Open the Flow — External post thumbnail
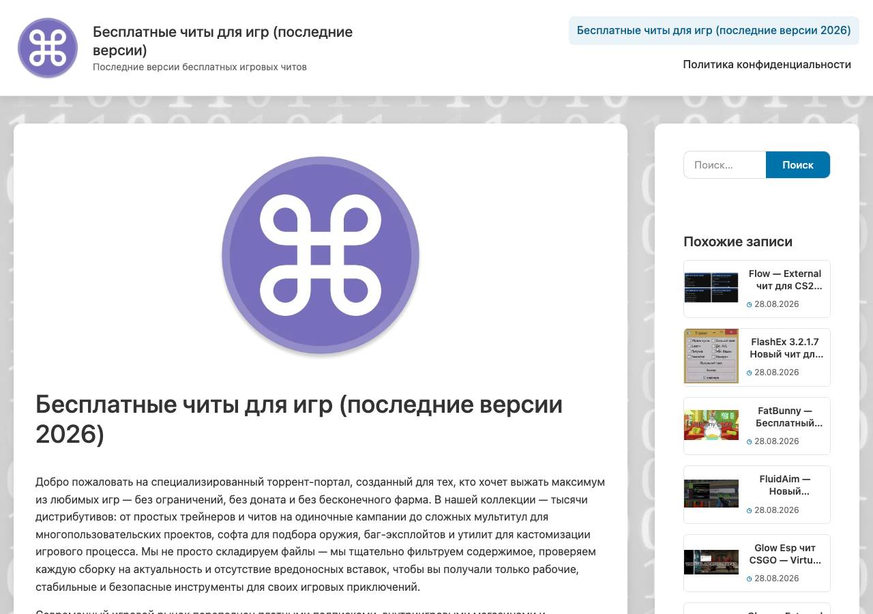 pos(711,288)
